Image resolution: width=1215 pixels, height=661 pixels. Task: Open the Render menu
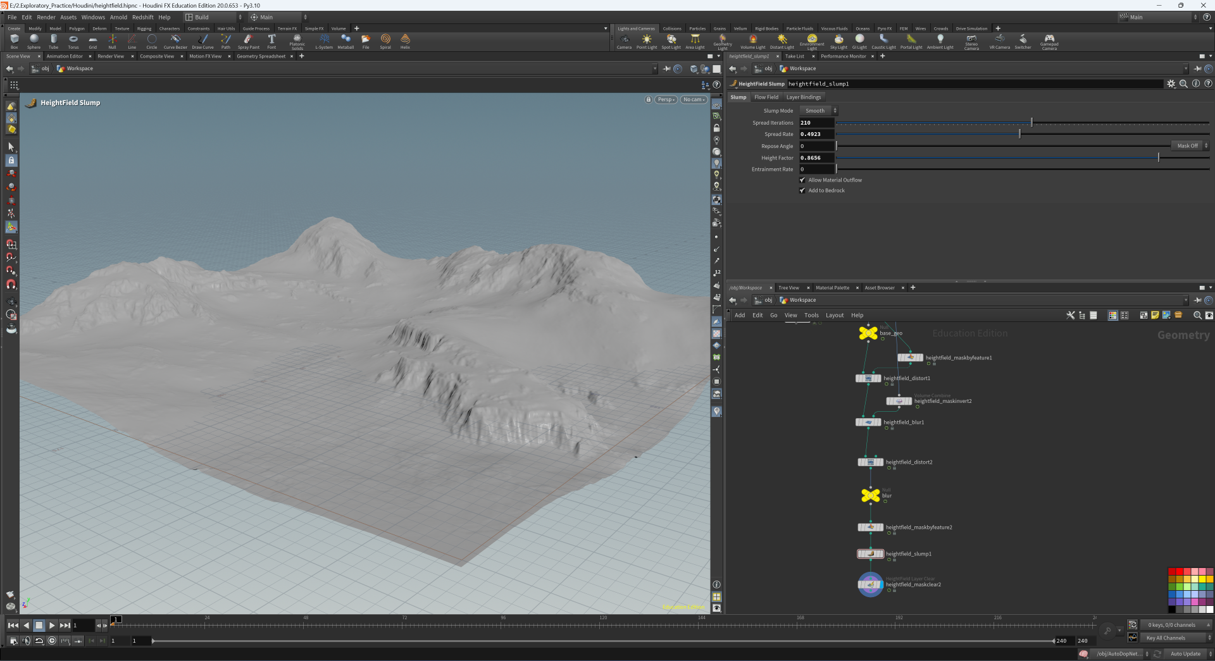tap(46, 17)
